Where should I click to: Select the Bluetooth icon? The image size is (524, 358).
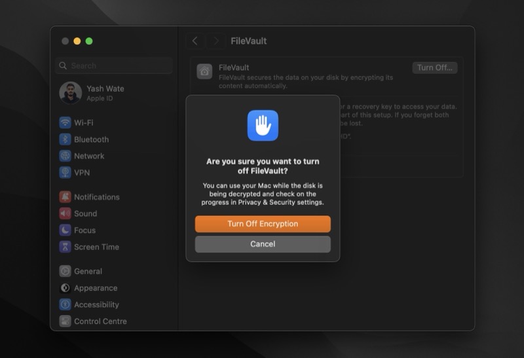(65, 139)
